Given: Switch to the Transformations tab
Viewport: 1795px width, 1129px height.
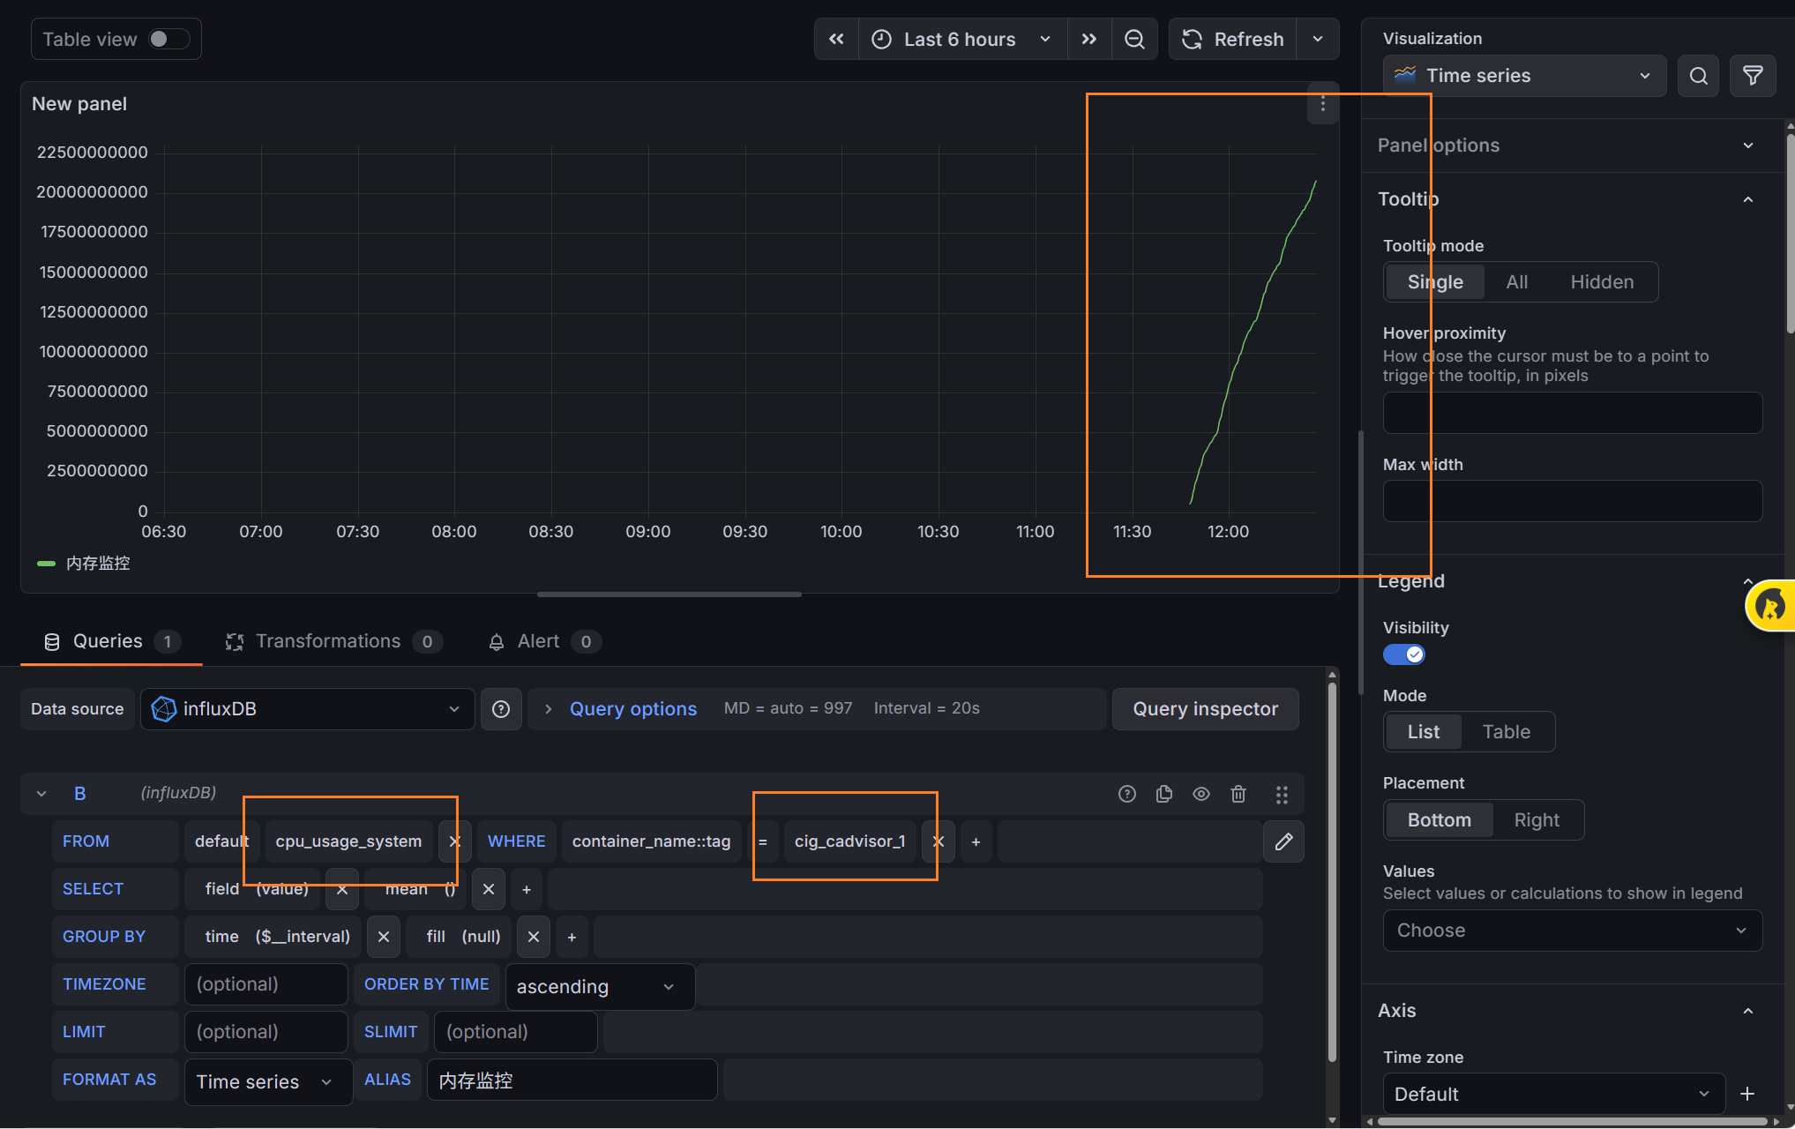Looking at the screenshot, I should [x=329, y=641].
